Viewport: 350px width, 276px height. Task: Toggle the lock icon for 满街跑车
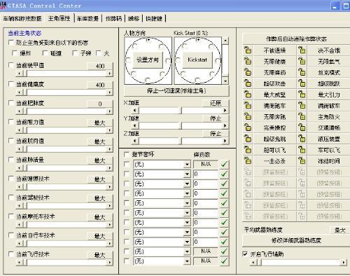[x=248, y=106]
